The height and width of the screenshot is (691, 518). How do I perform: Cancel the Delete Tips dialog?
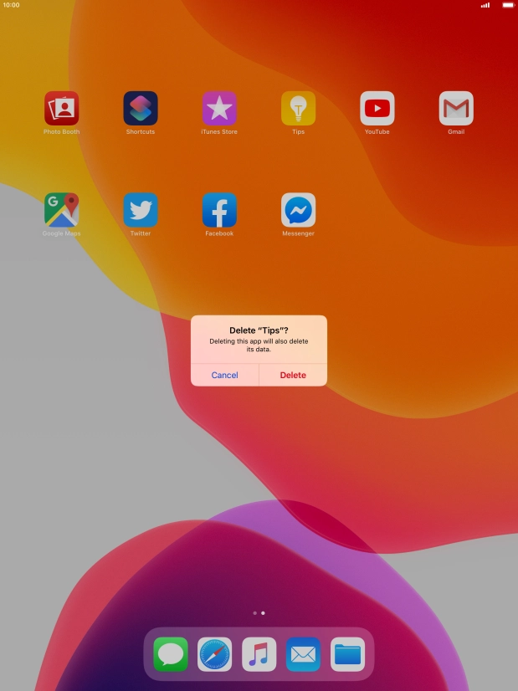tap(225, 375)
